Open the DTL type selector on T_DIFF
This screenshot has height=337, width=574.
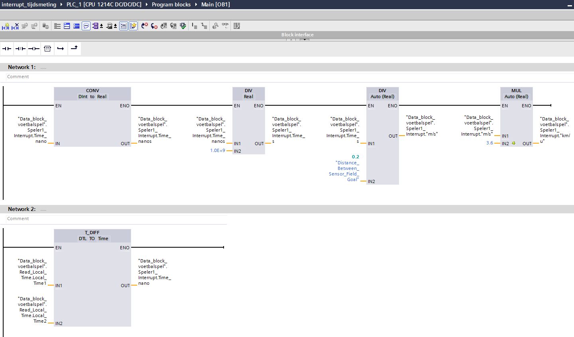pyautogui.click(x=83, y=238)
